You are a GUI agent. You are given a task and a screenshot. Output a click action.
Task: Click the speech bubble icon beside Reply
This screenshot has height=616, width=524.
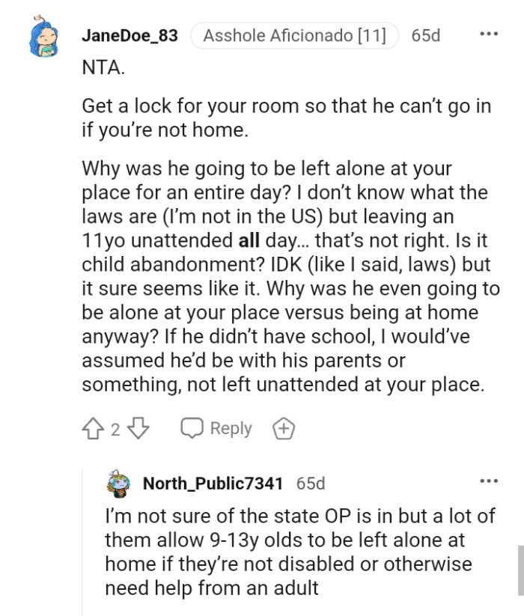(x=193, y=428)
